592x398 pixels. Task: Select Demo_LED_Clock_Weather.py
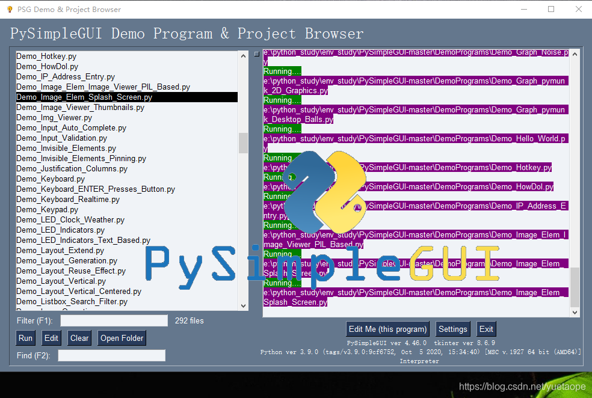[127, 219]
